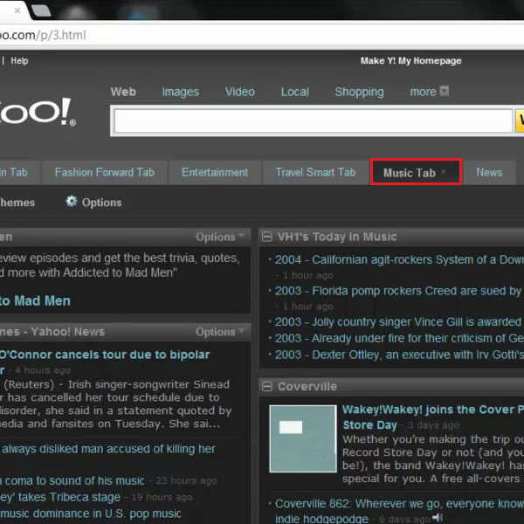
Task: Select the Video search category
Action: (240, 92)
